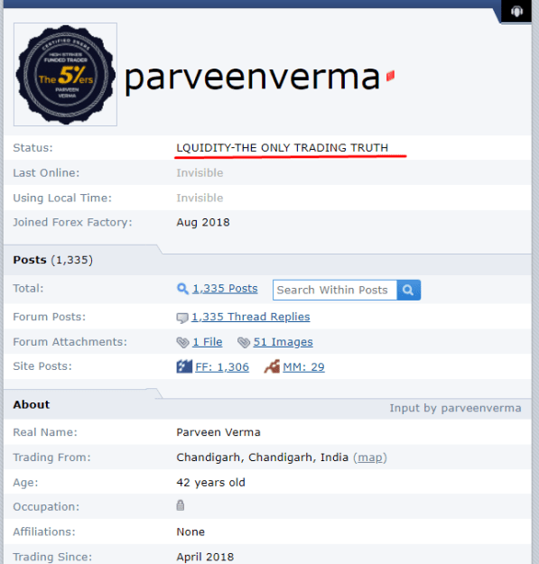Screen dimensions: 539x564
Task: View the 51 Images link
Action: 283,342
